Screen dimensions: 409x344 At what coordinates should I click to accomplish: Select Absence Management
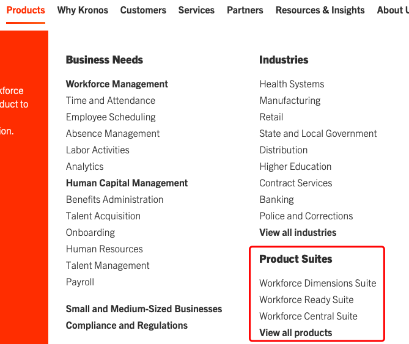(112, 134)
